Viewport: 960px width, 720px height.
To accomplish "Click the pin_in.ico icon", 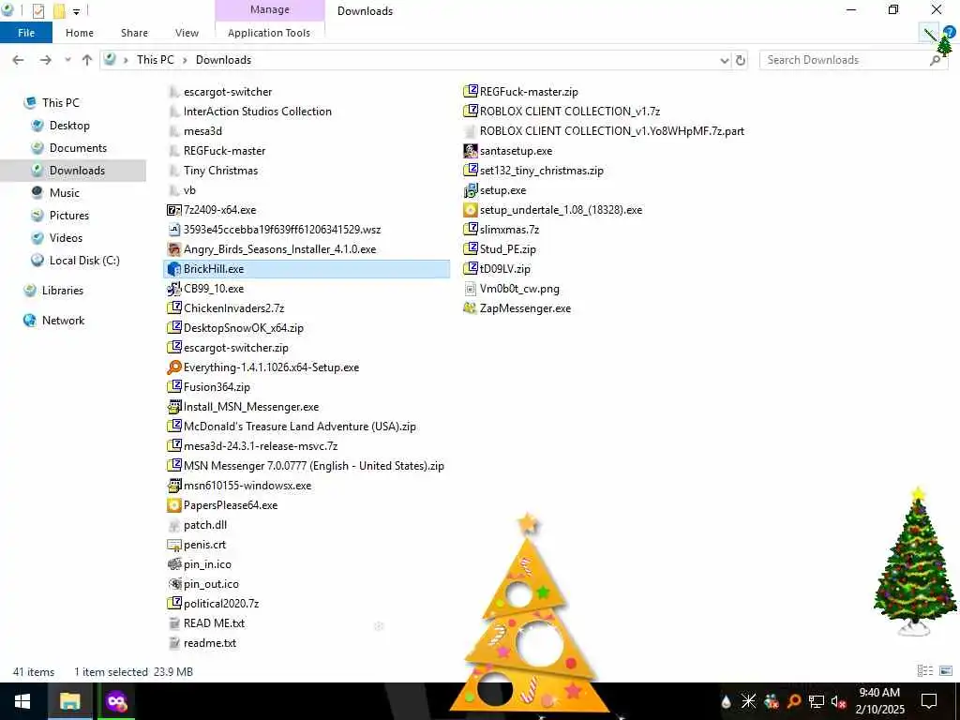I will point(173,563).
